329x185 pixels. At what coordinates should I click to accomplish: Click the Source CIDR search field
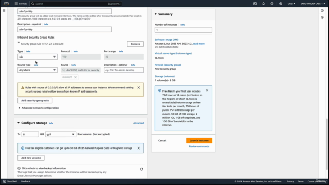[81, 70]
